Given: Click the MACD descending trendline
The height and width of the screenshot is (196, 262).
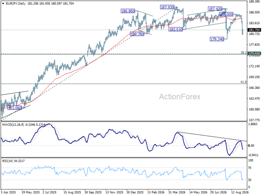Looking at the screenshot, I should click(x=212, y=137).
